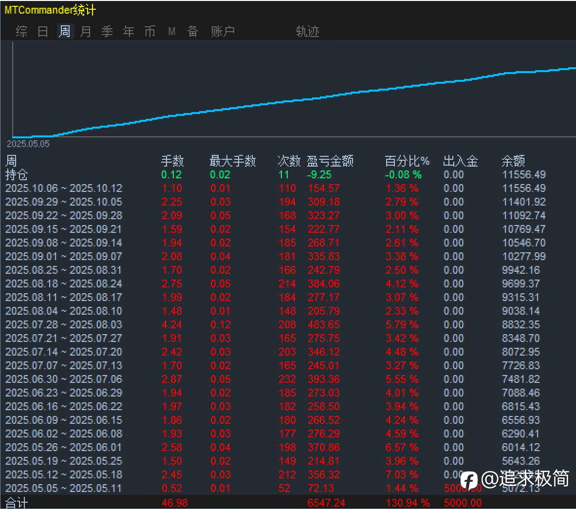Open the 轨迹 trajectory tab
This screenshot has height=509, width=576.
pyautogui.click(x=307, y=32)
